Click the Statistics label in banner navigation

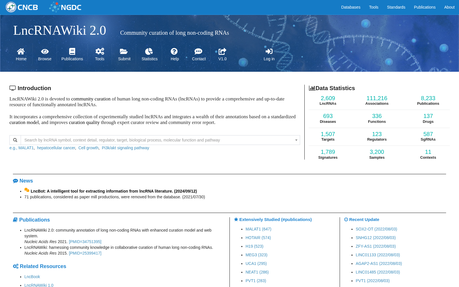coord(149,59)
